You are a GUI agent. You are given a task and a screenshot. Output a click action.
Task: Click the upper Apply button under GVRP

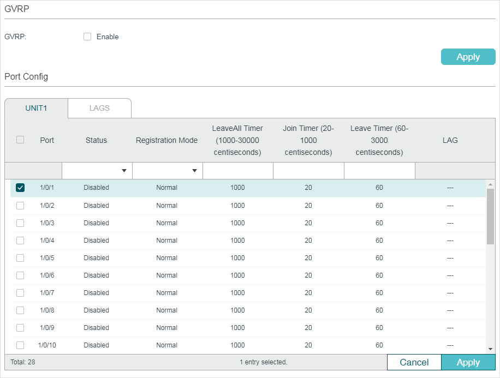coord(468,57)
